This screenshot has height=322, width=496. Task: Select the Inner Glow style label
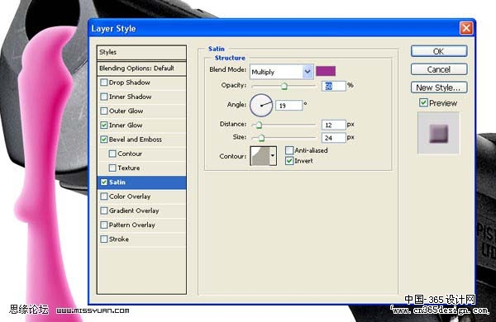(126, 125)
